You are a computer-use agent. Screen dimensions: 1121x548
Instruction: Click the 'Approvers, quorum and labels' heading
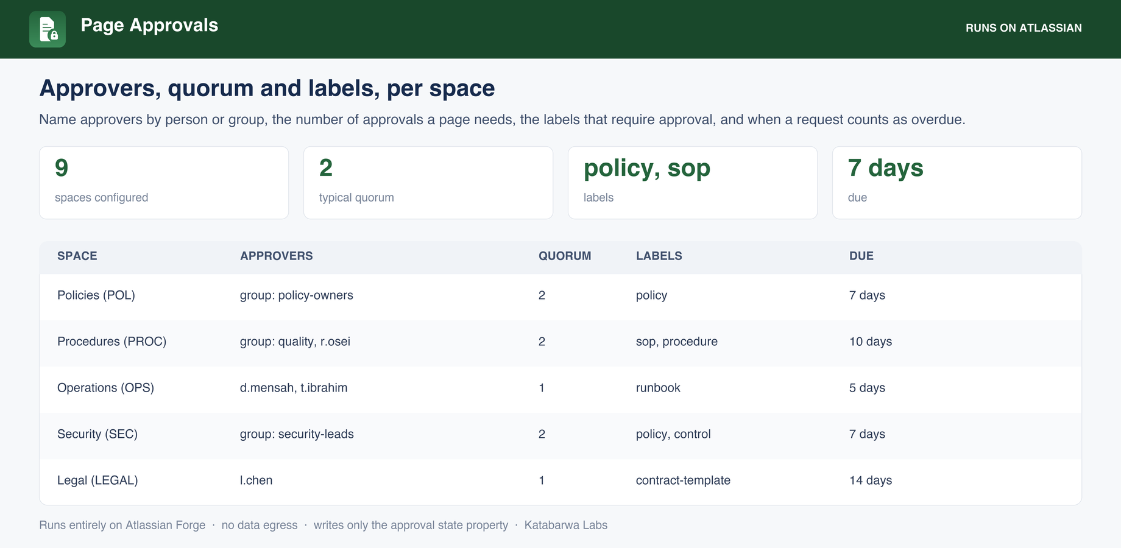click(267, 88)
